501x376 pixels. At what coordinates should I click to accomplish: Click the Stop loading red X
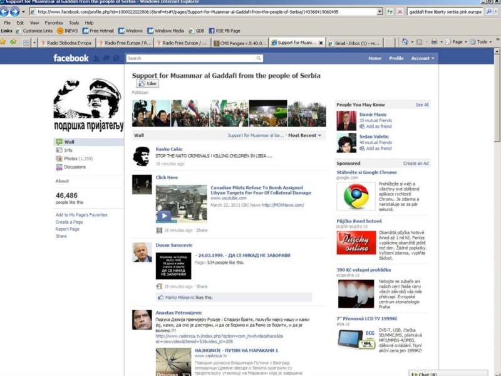tap(400, 12)
